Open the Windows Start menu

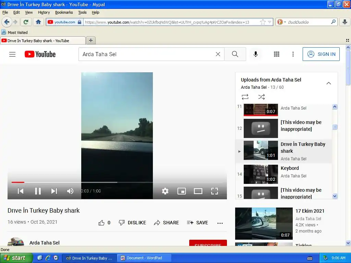coord(16,258)
